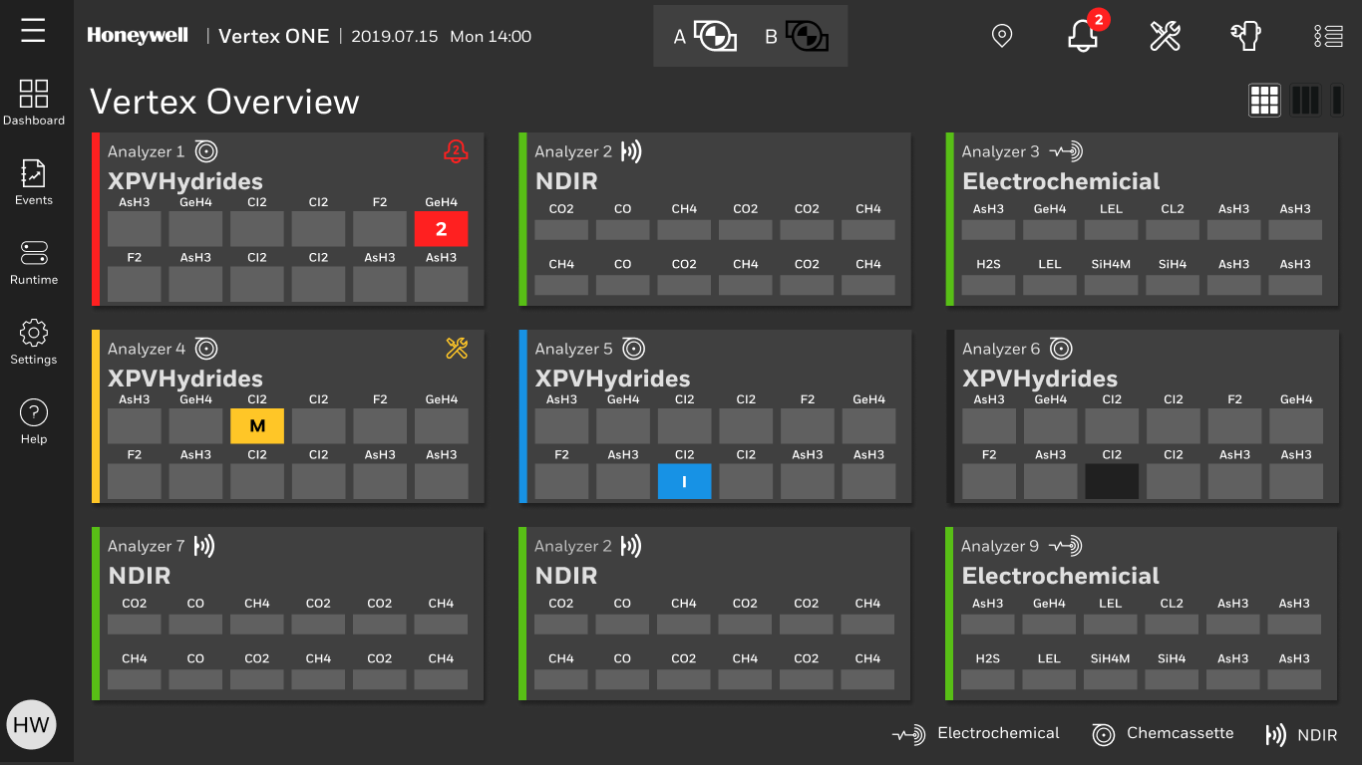Click Analyzer 4 Chemcassette icon
The image size is (1362, 765).
[x=206, y=349]
